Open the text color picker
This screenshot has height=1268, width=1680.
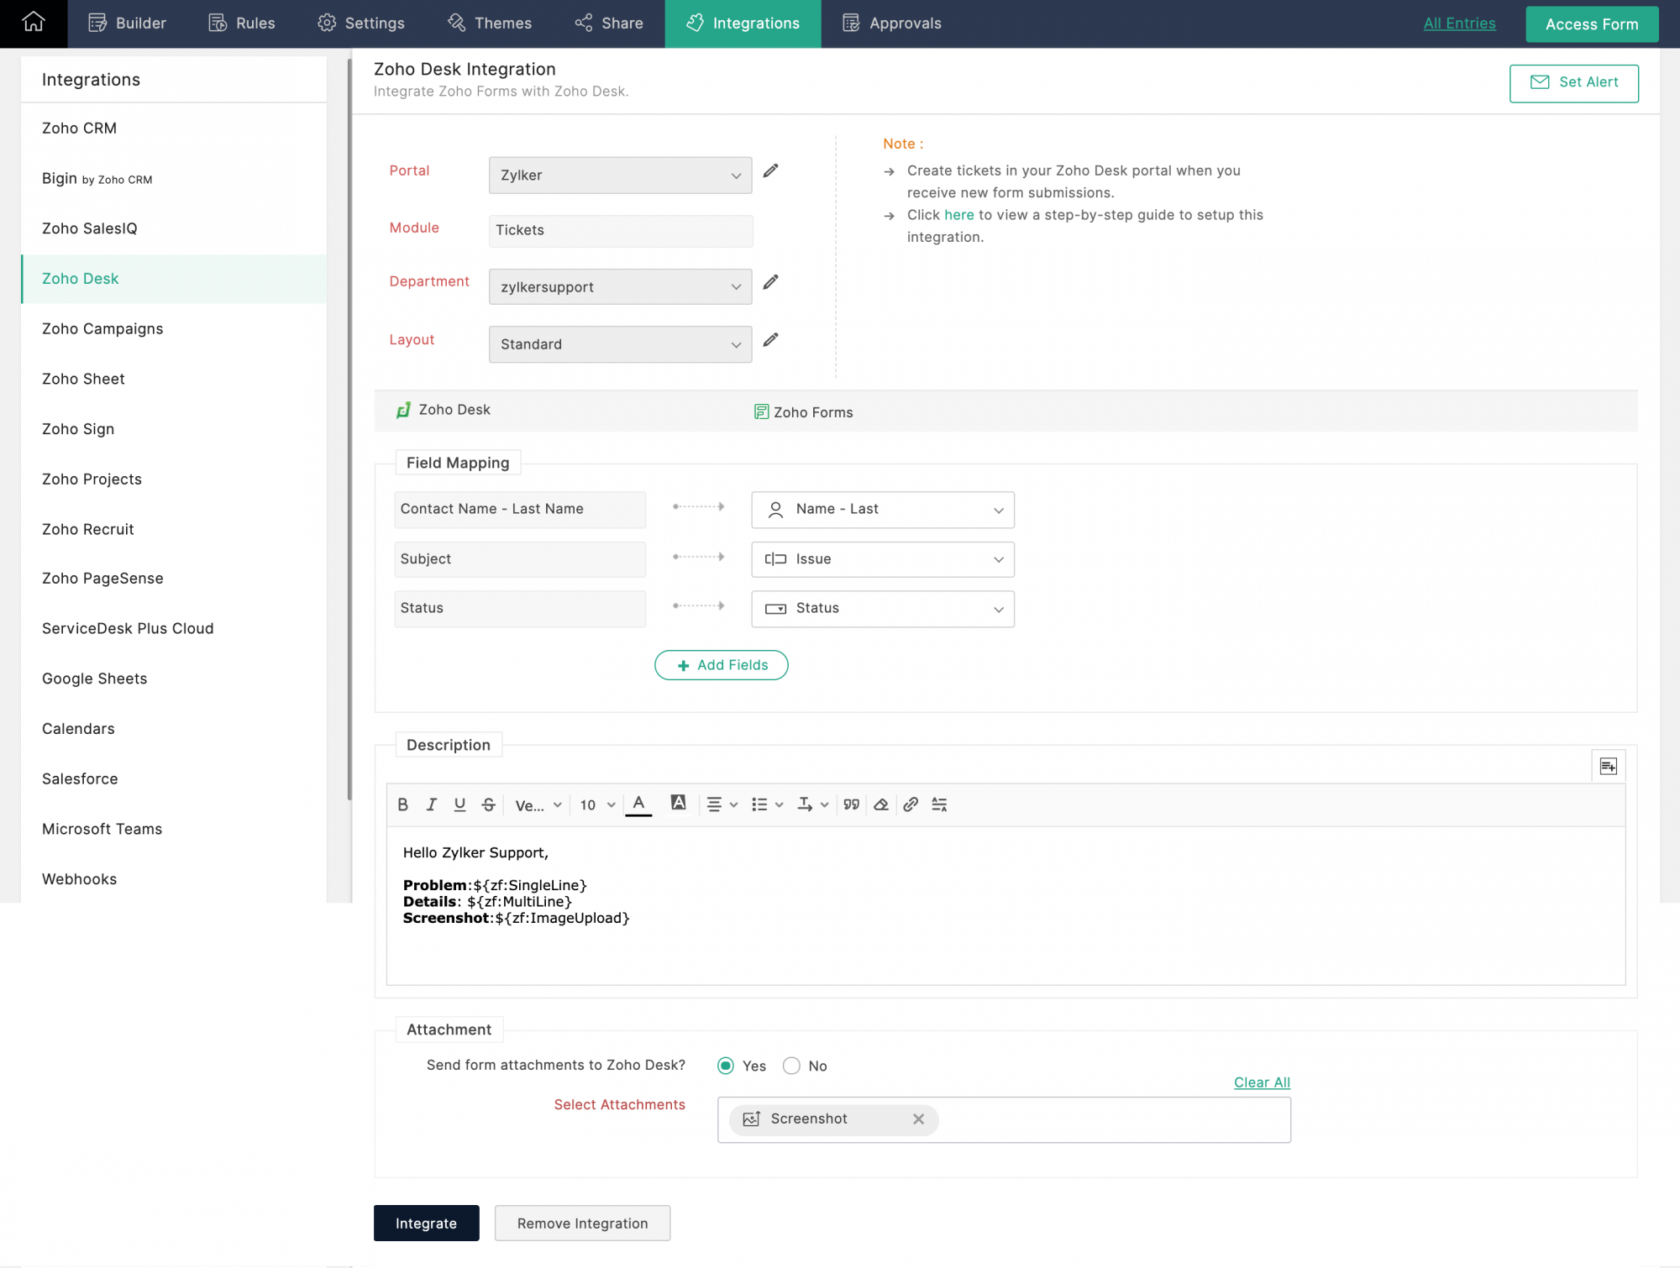639,804
